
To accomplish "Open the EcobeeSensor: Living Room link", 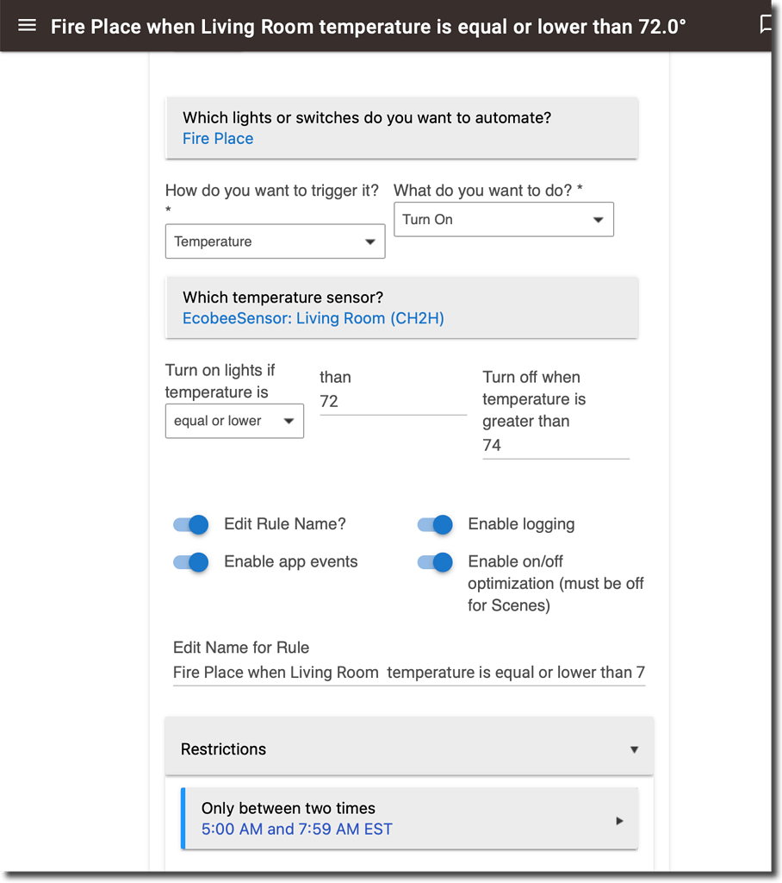I will pos(313,318).
